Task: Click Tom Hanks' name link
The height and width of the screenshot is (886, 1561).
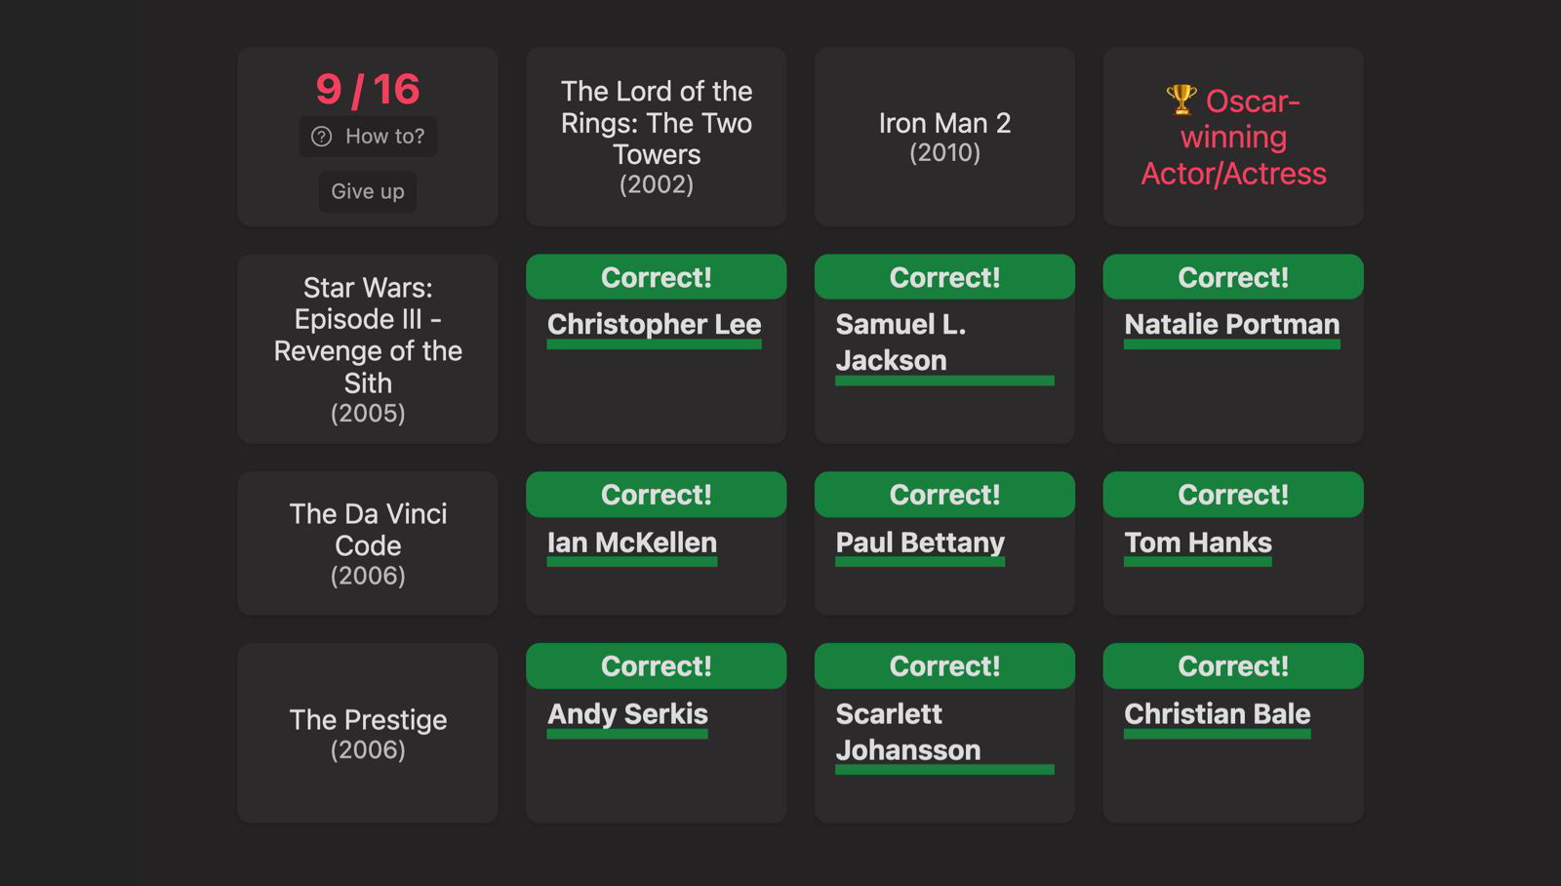Action: click(1198, 543)
